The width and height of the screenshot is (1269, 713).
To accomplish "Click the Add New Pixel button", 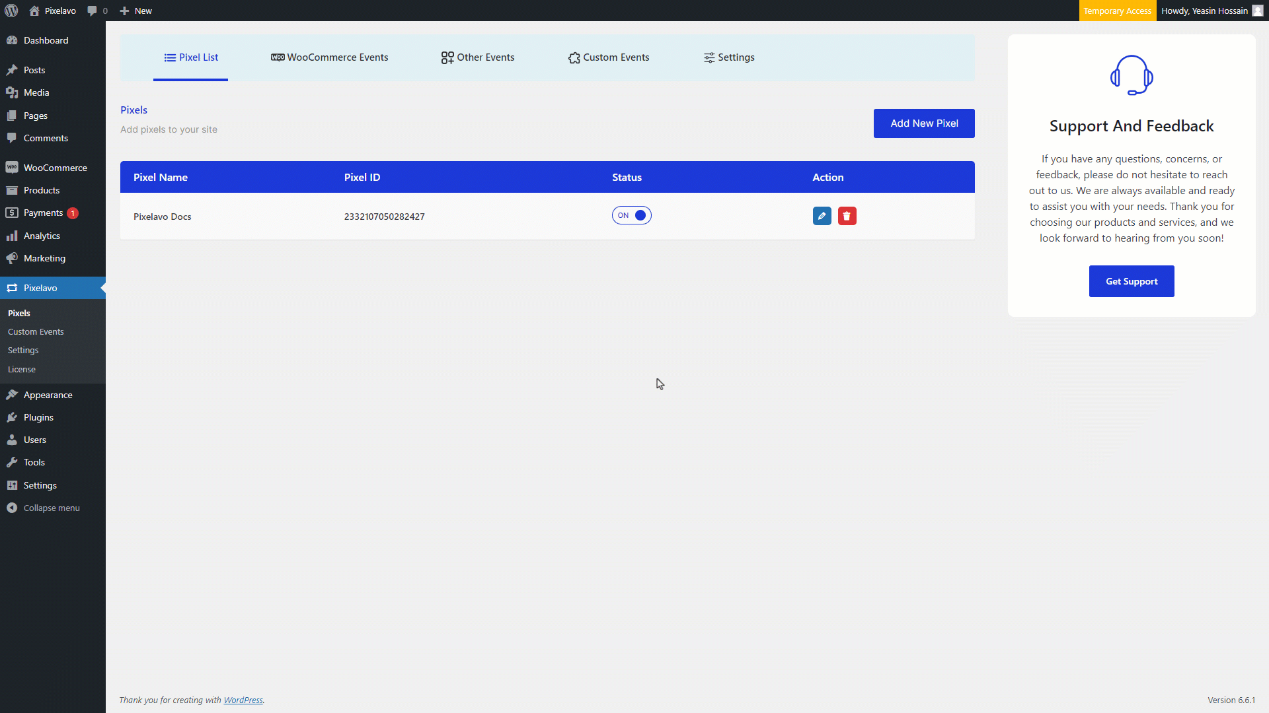I will coord(923,123).
